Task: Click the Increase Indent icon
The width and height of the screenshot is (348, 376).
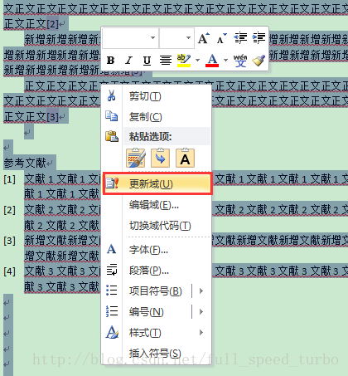Action: (259, 38)
